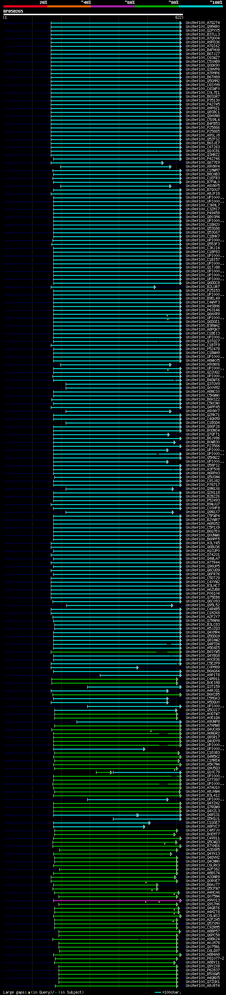
Task: Select the UniRef100_O74201 label
Action: (203, 555)
